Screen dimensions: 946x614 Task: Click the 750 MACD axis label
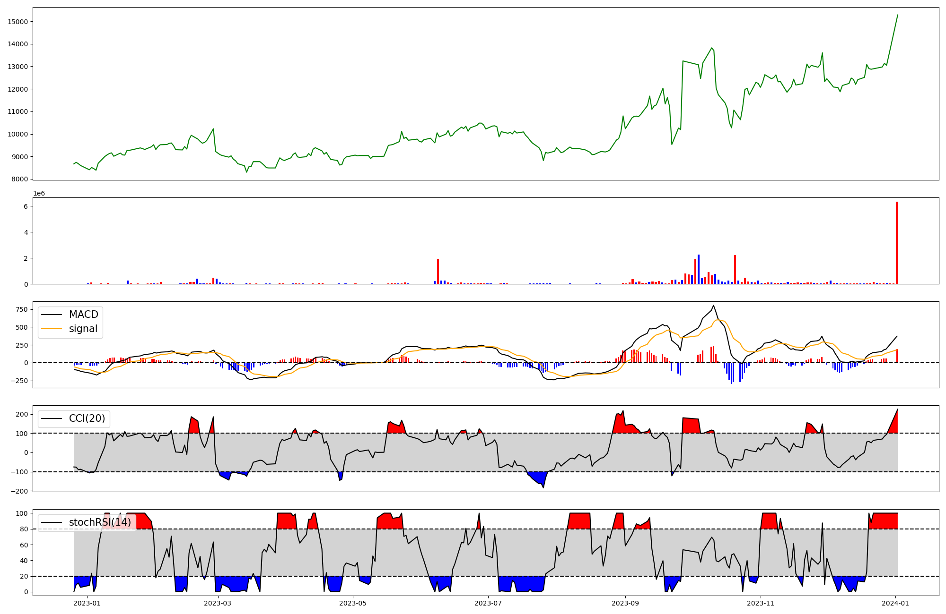click(22, 309)
